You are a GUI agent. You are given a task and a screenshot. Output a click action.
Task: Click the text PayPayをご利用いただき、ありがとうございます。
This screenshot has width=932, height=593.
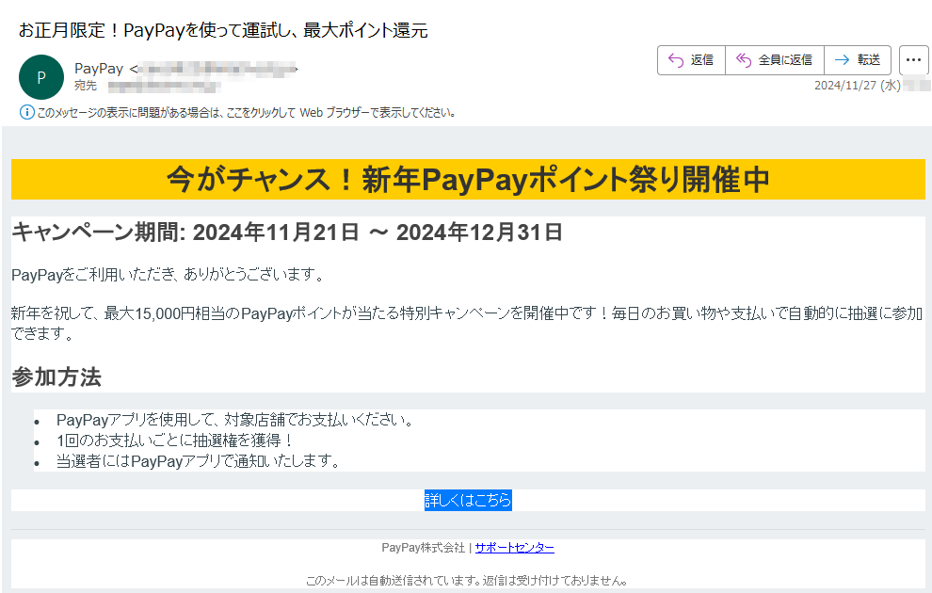(169, 275)
